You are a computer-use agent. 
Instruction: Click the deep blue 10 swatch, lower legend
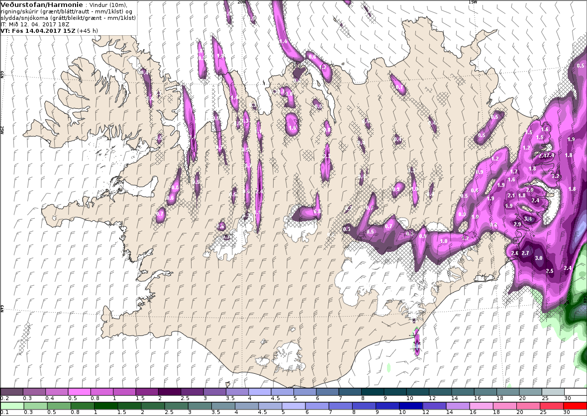pyautogui.click(x=411, y=406)
